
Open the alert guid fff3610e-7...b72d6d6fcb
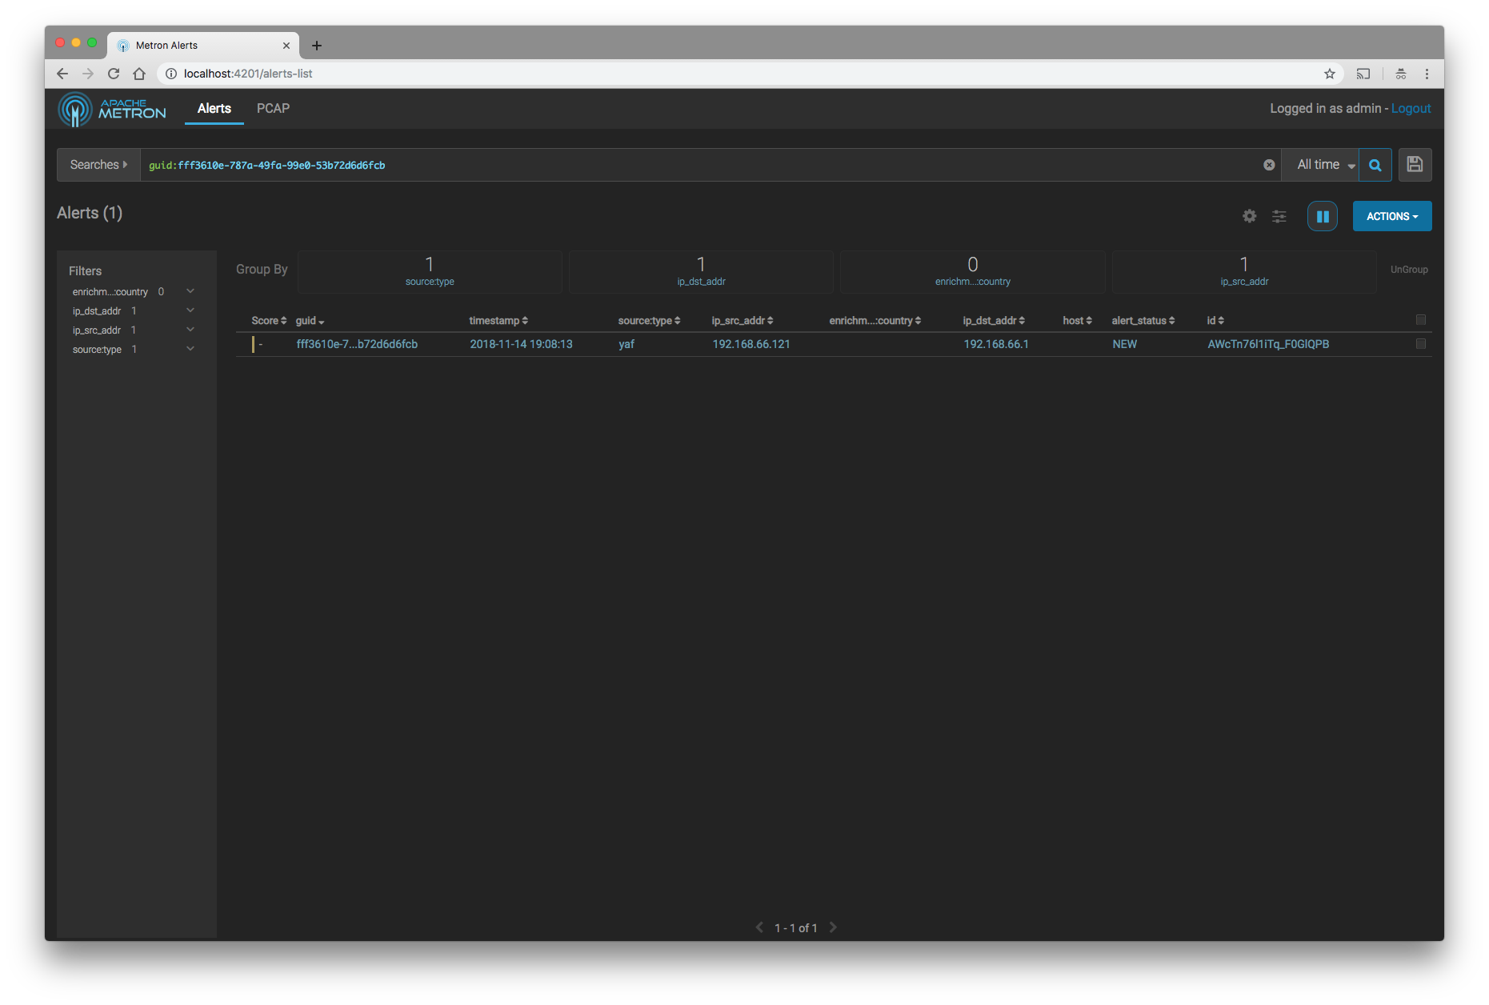(357, 344)
